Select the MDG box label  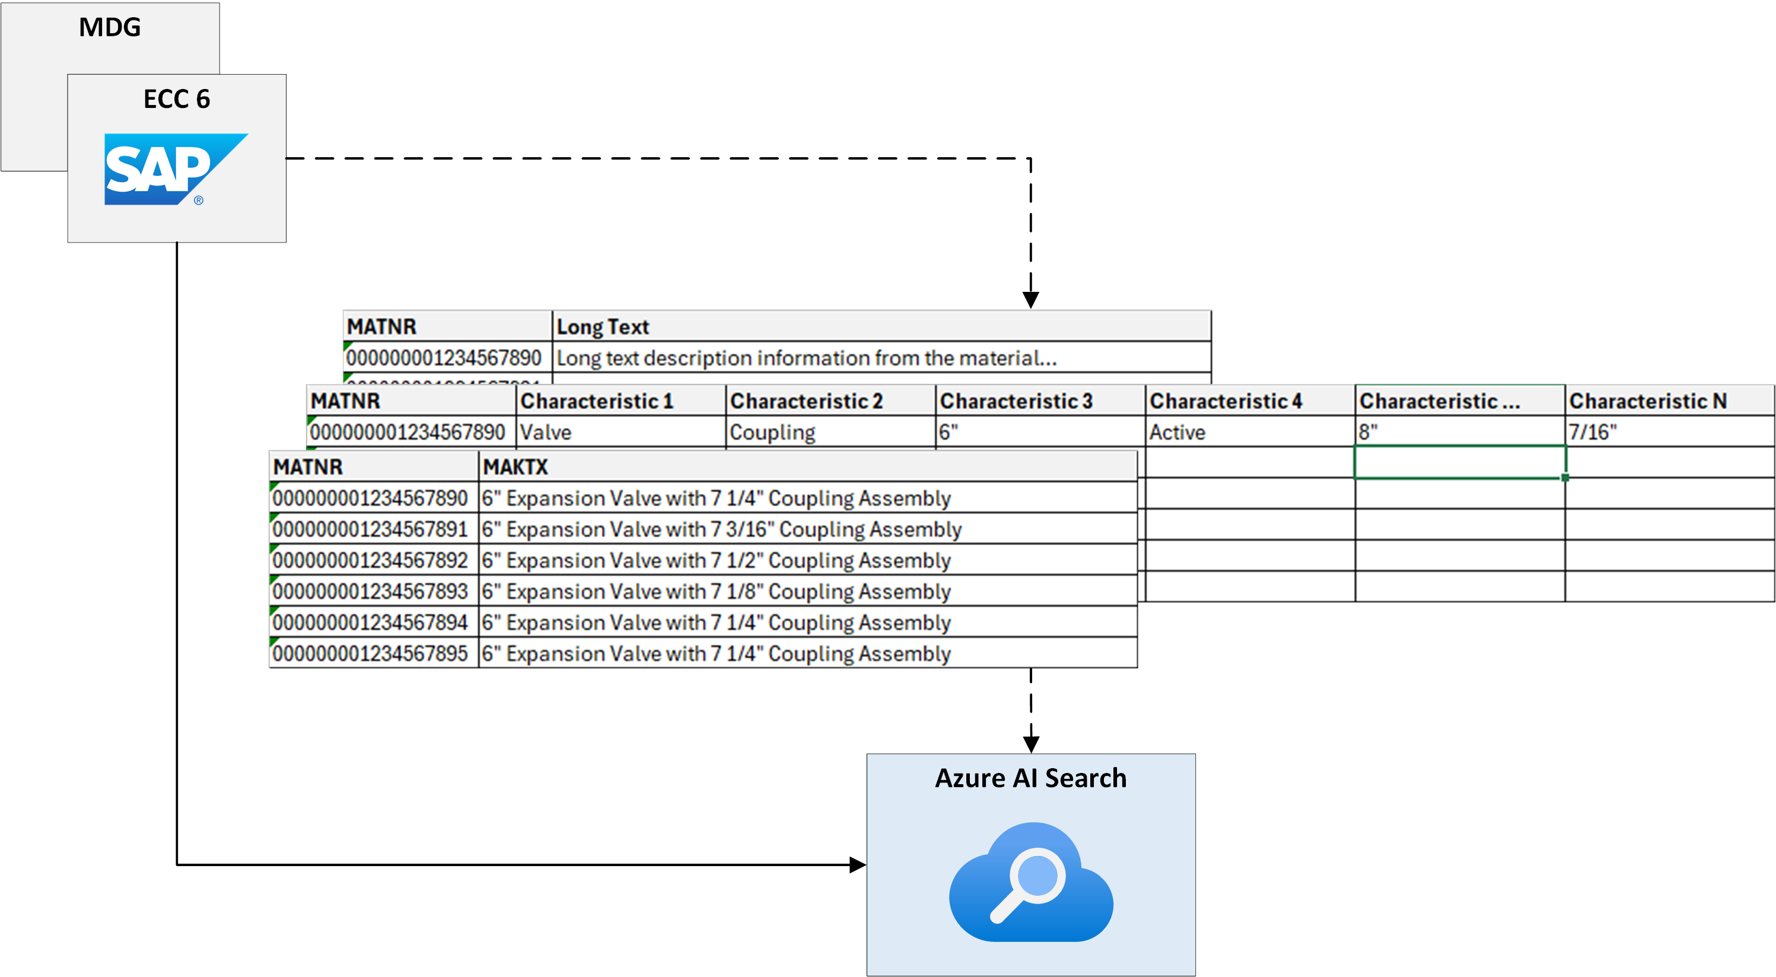110,27
